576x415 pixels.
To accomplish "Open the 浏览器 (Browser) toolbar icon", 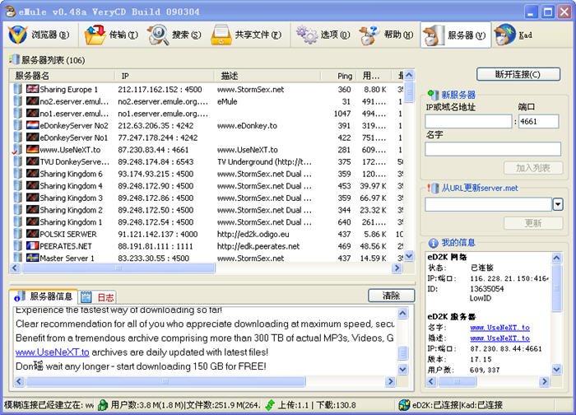I will (20, 35).
